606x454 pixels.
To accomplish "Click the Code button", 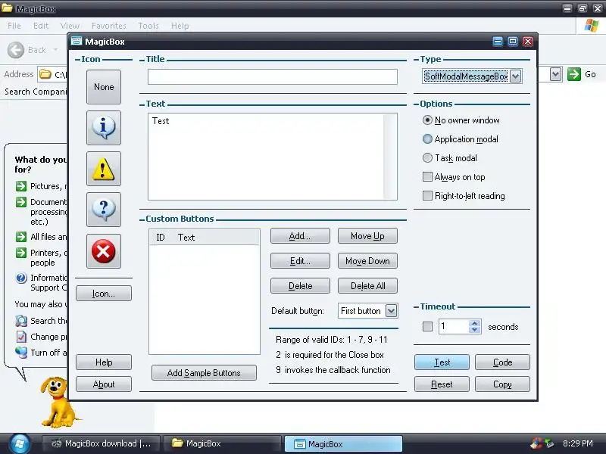I will tap(502, 362).
